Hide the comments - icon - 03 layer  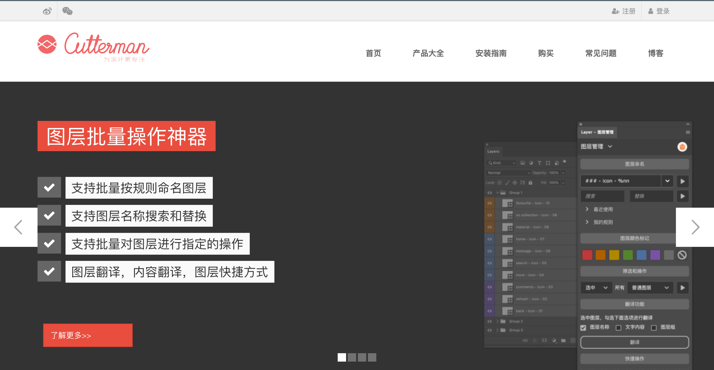pyautogui.click(x=489, y=287)
